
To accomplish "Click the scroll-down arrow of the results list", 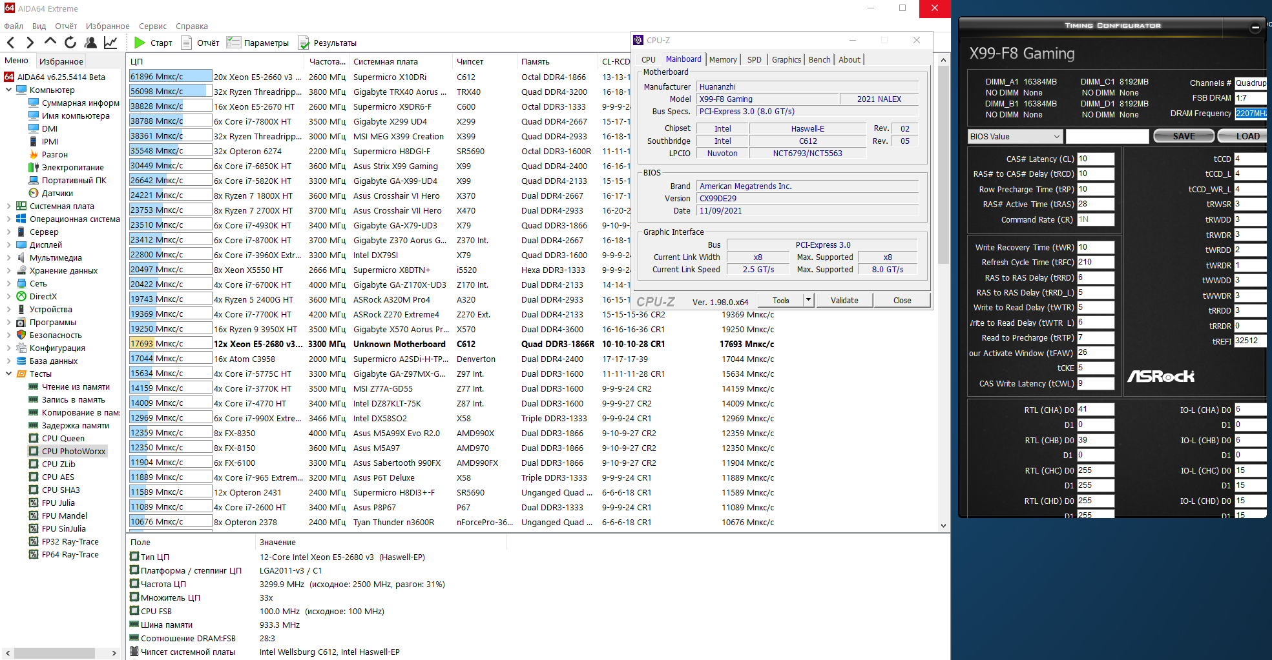I will (x=943, y=525).
